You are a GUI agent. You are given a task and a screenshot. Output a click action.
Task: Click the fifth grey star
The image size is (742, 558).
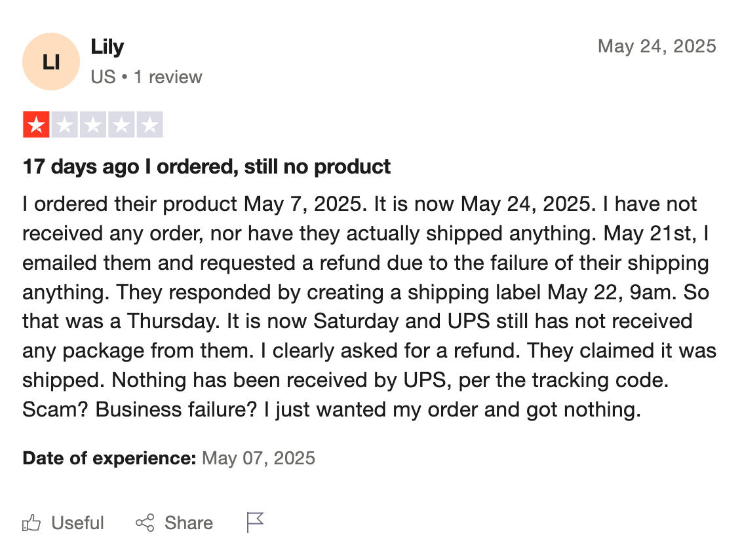tap(149, 124)
